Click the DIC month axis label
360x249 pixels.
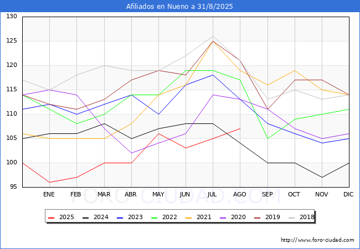pos(348,194)
